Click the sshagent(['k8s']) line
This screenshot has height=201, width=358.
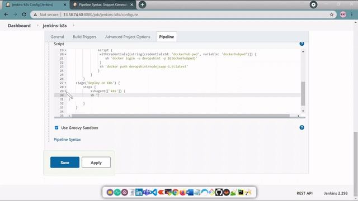108,91
